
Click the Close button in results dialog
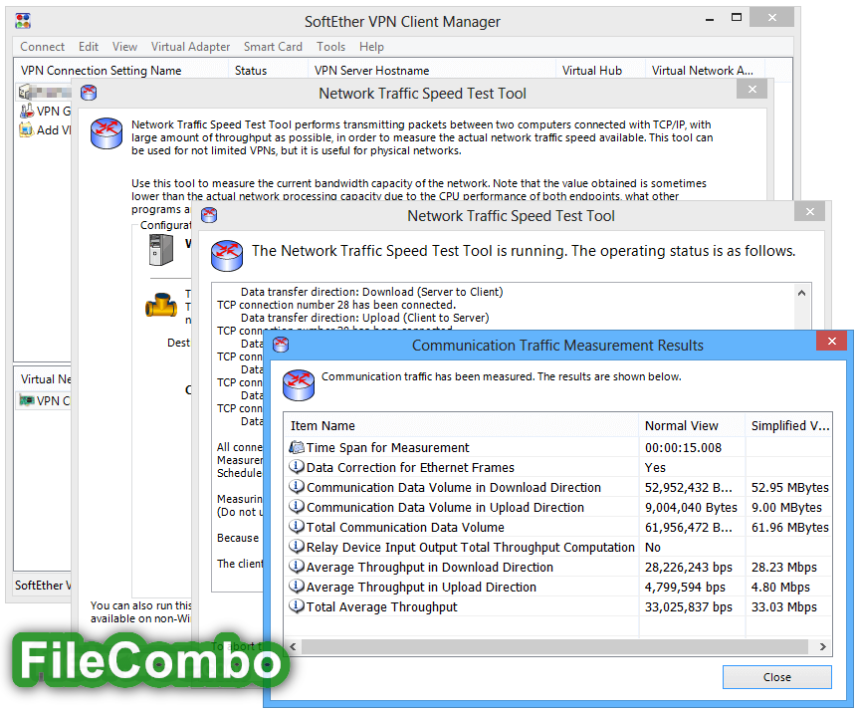[x=776, y=677]
